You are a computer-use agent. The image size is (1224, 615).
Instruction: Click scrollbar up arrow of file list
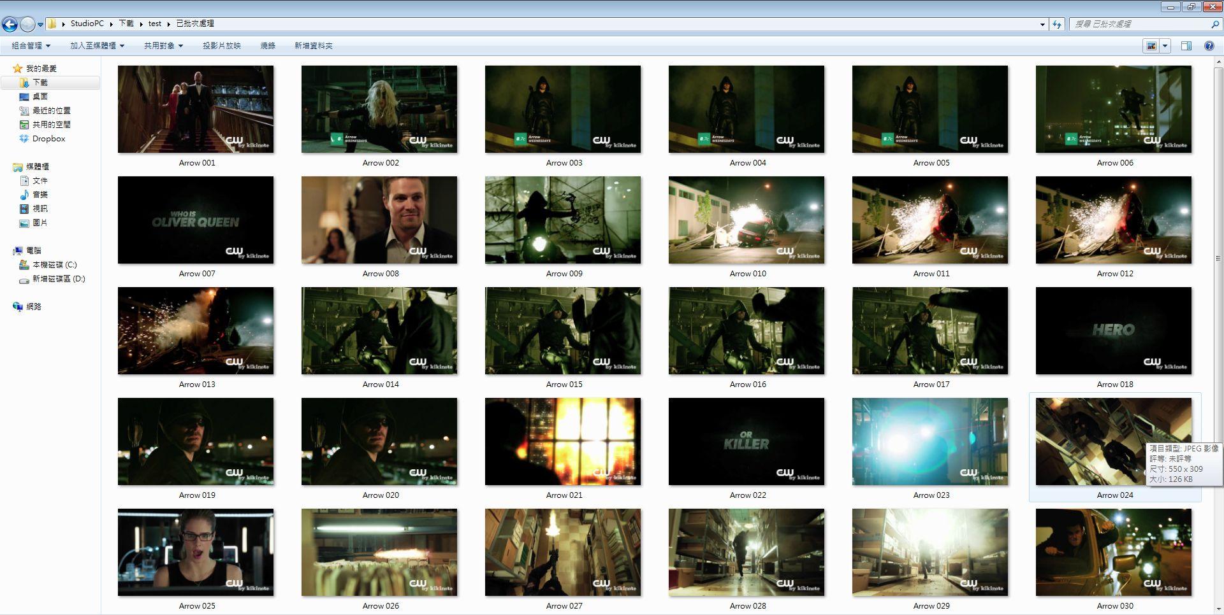pyautogui.click(x=1218, y=61)
